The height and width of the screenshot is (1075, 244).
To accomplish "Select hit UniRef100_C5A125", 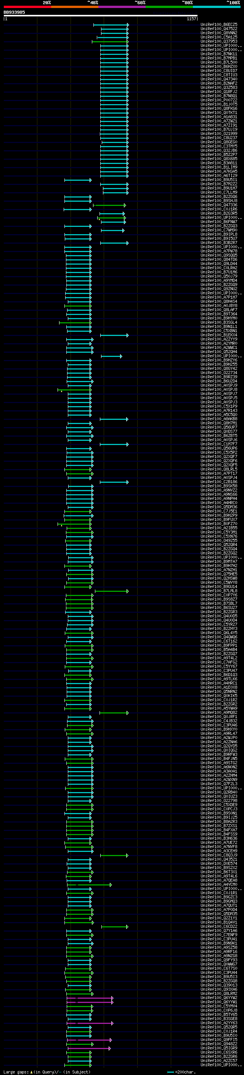I will (219, 37).
